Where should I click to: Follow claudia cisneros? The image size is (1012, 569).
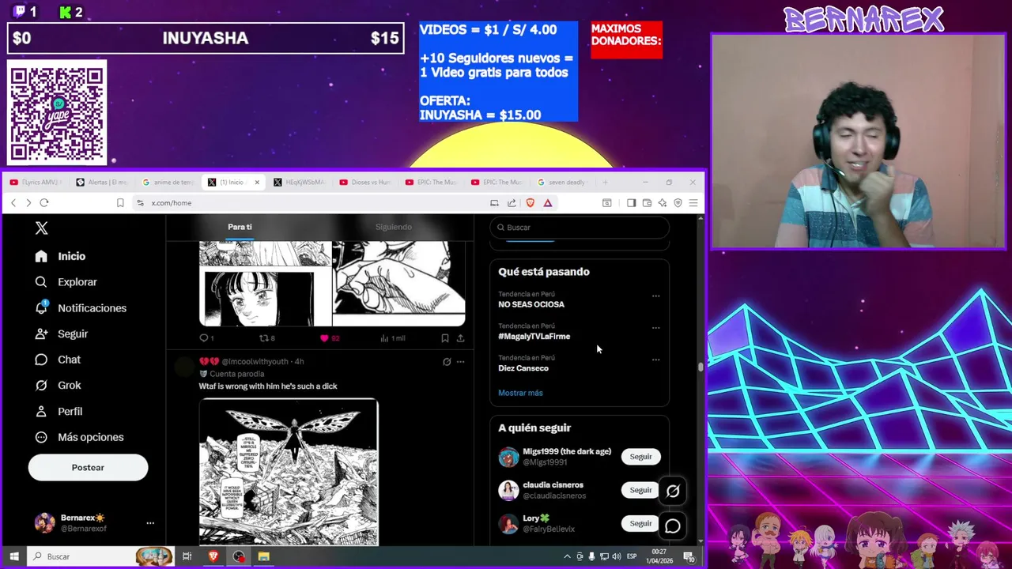[x=640, y=490]
